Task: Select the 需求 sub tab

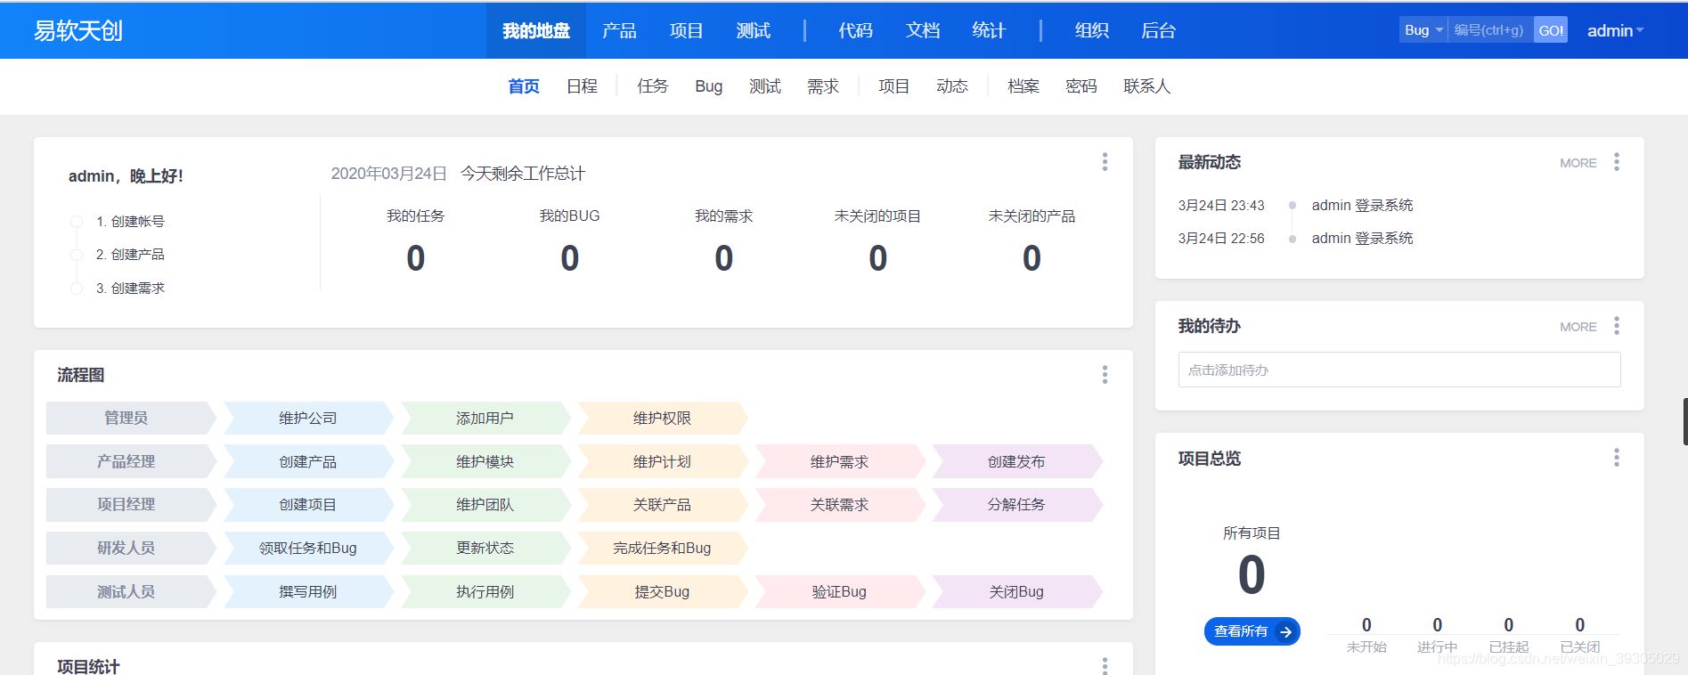Action: pyautogui.click(x=823, y=86)
